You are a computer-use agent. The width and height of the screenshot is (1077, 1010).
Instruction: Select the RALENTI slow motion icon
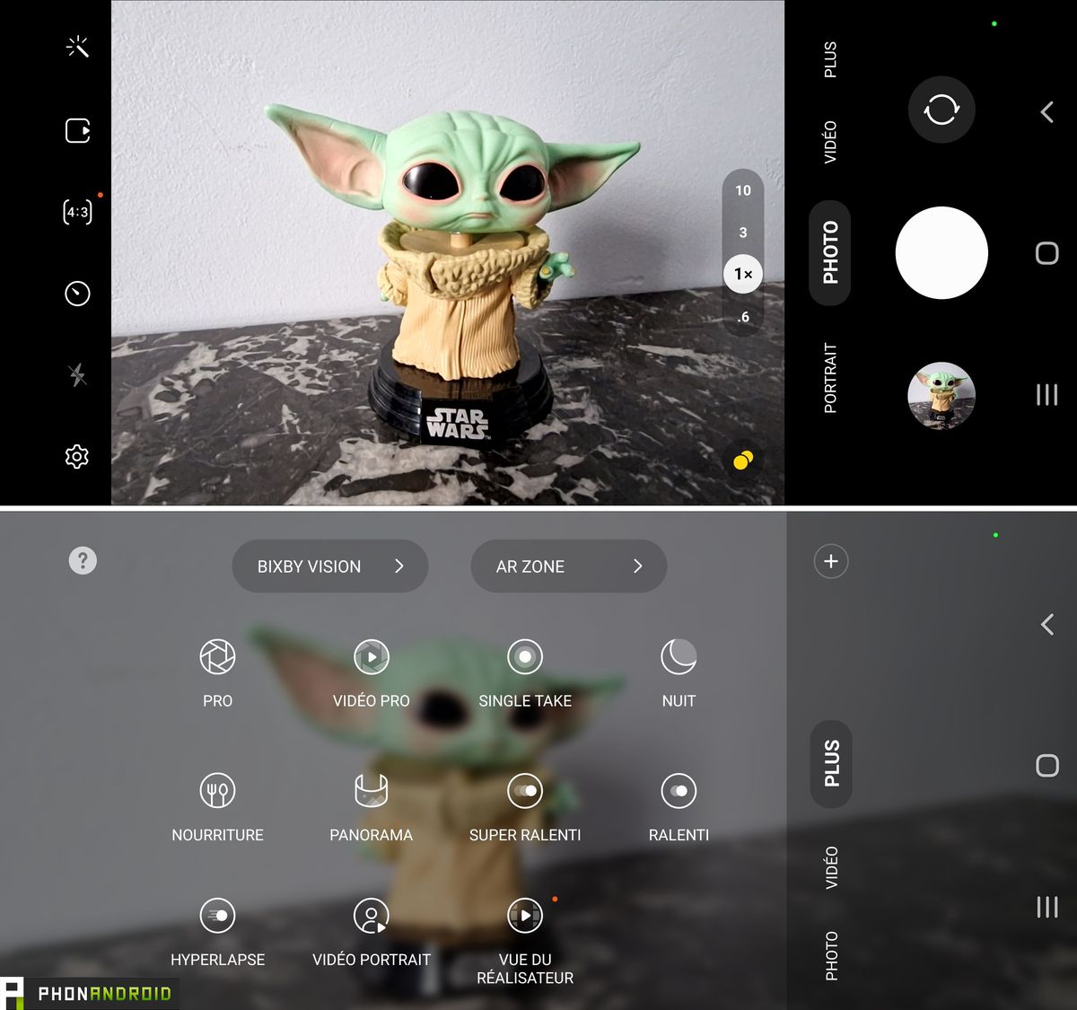[679, 791]
